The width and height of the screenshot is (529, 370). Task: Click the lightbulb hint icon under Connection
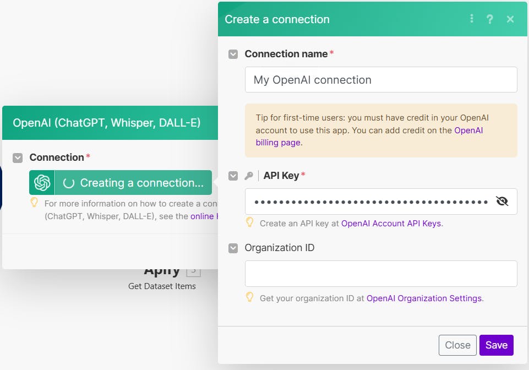[x=34, y=202]
